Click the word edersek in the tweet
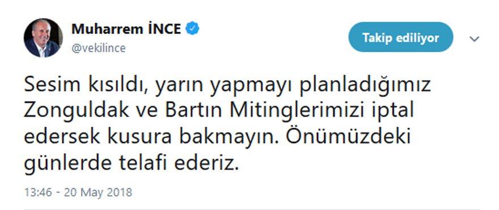 point(63,137)
